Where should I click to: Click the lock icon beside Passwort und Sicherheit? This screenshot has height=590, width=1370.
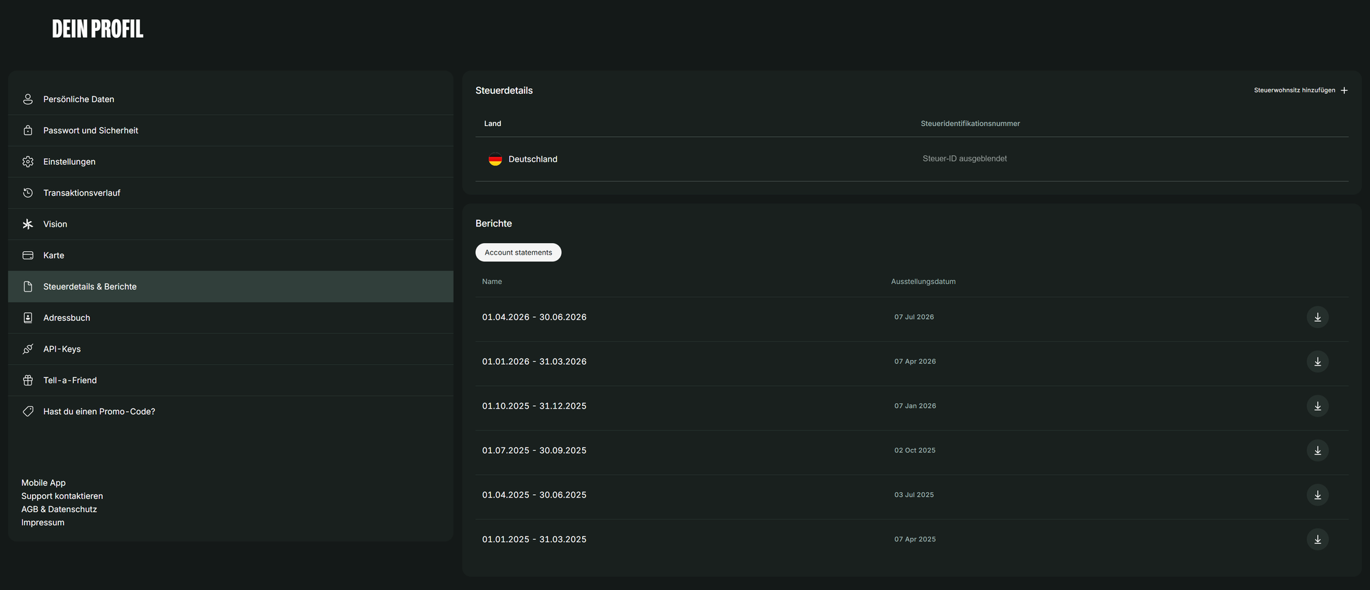point(28,130)
